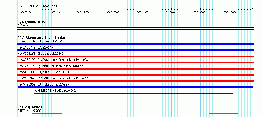262x117 pixels.
Task: Click the red bar for esv2667343
Action: click(135, 81)
